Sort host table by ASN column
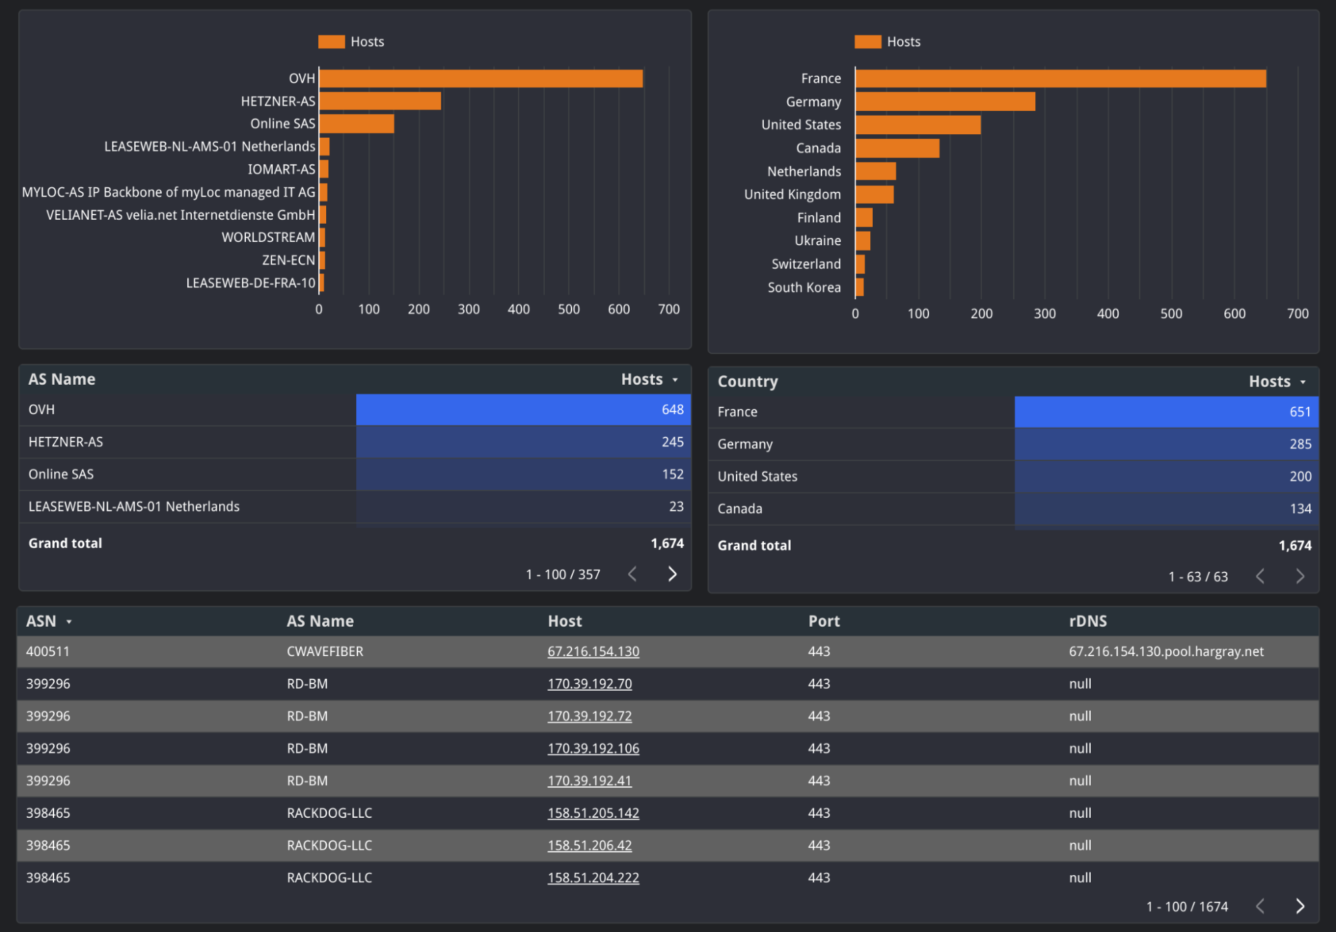This screenshot has height=932, width=1336. tap(41, 621)
